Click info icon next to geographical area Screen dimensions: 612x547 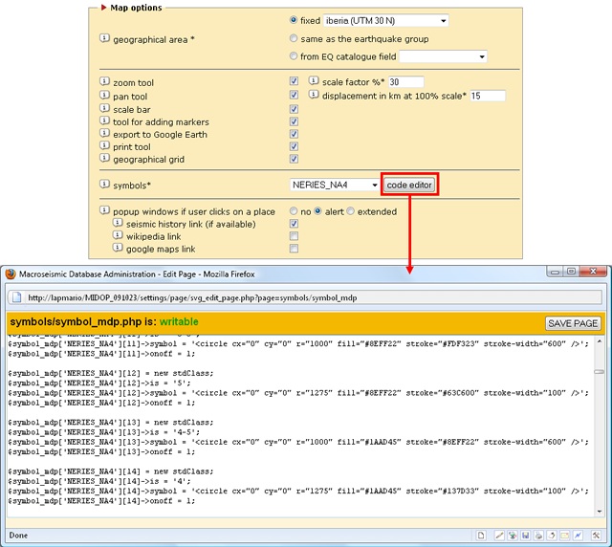click(105, 38)
